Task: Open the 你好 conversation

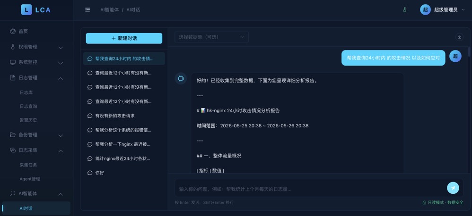Action: point(124,173)
